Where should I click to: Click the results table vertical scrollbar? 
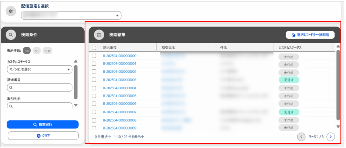pyautogui.click(x=338, y=85)
